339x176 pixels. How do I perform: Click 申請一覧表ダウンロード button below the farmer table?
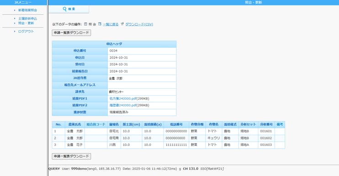(x=71, y=156)
